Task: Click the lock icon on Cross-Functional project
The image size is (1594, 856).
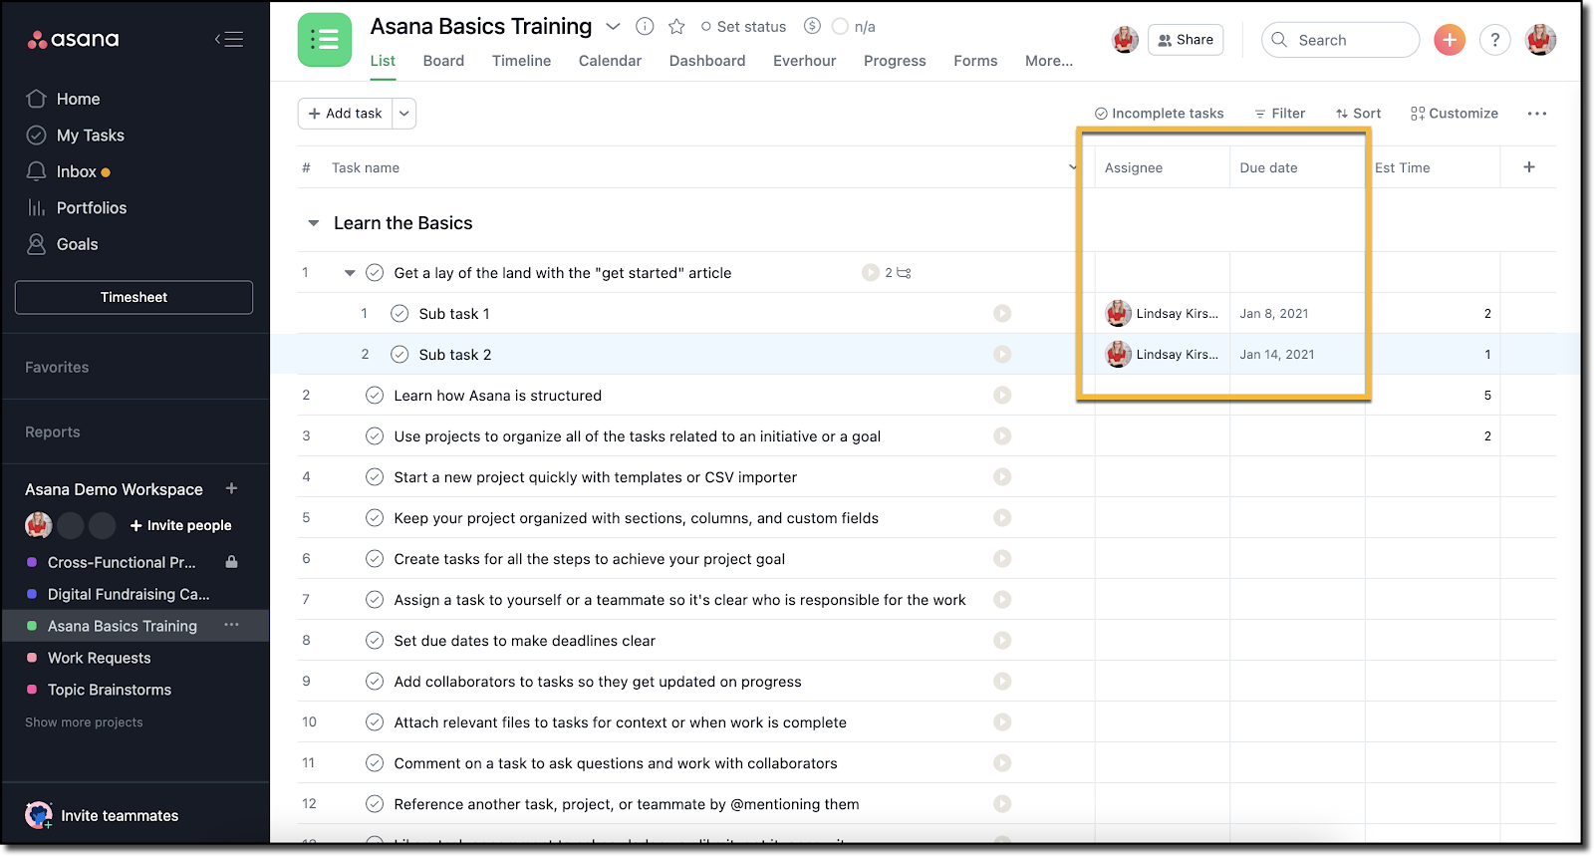Action: [232, 562]
